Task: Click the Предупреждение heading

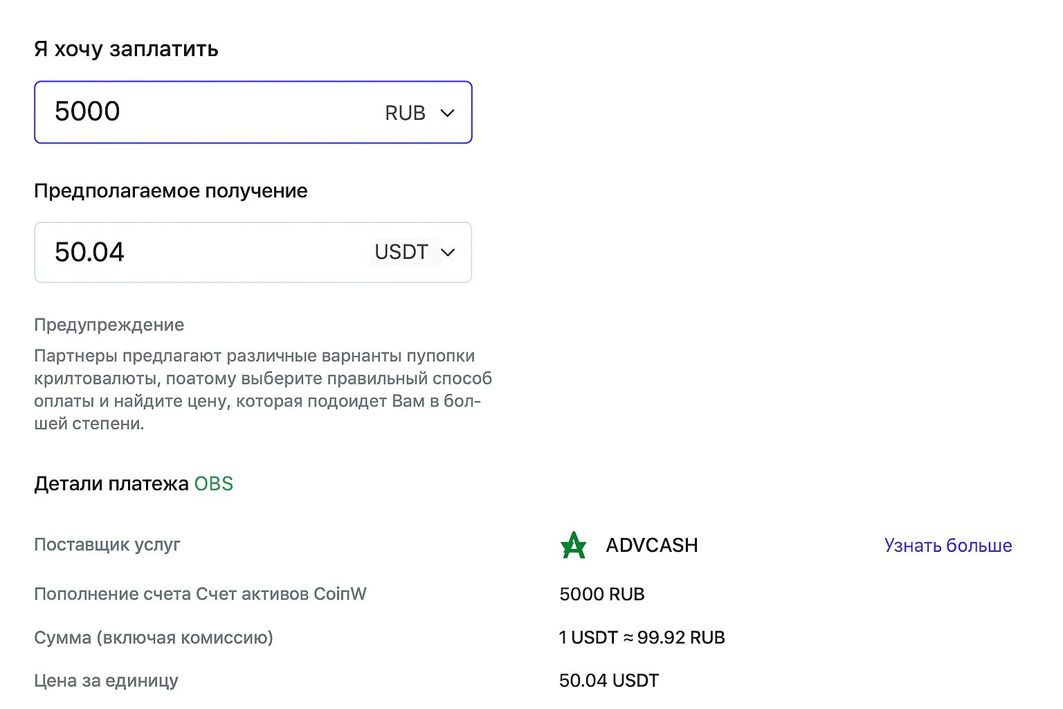Action: (x=109, y=325)
